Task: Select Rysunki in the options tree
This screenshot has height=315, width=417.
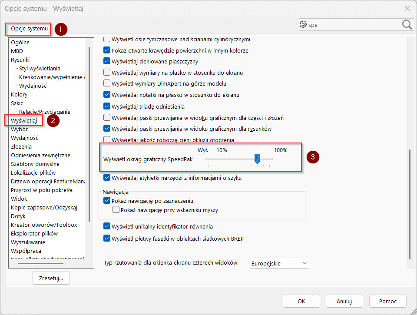Action: pyautogui.click(x=20, y=60)
